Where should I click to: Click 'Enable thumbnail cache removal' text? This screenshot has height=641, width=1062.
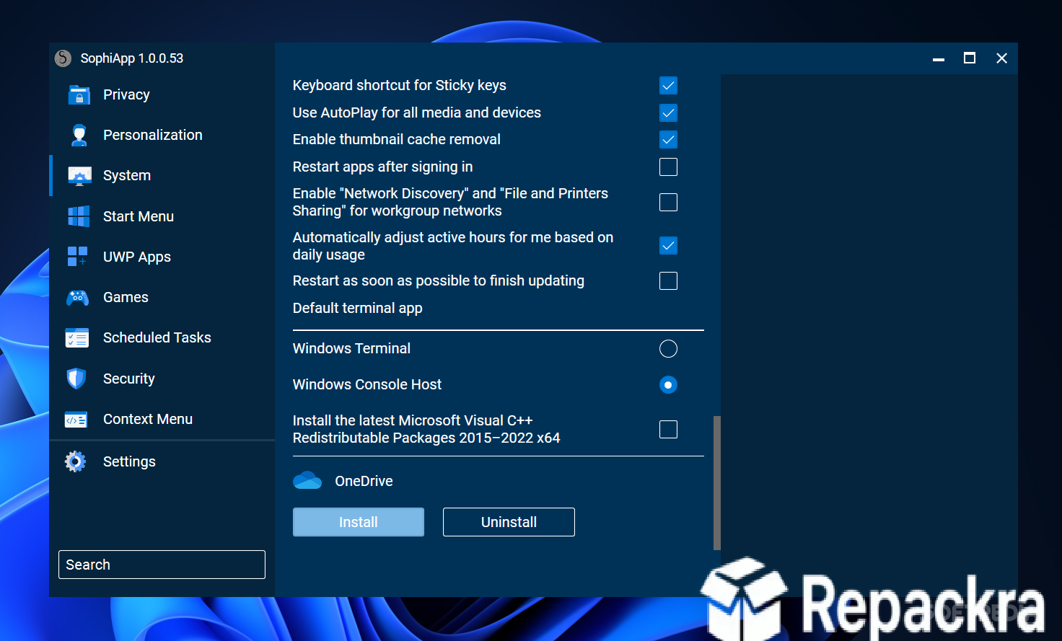[397, 139]
